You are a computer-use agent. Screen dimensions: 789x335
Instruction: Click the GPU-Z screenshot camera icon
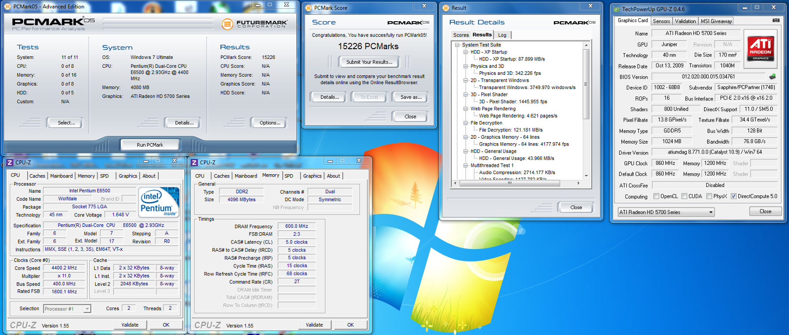776,21
